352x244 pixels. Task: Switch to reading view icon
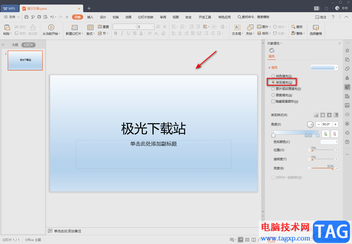[x=254, y=240]
